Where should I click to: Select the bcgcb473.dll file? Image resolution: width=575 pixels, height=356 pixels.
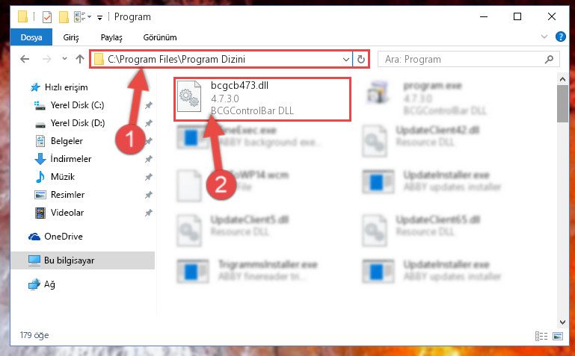(262, 99)
